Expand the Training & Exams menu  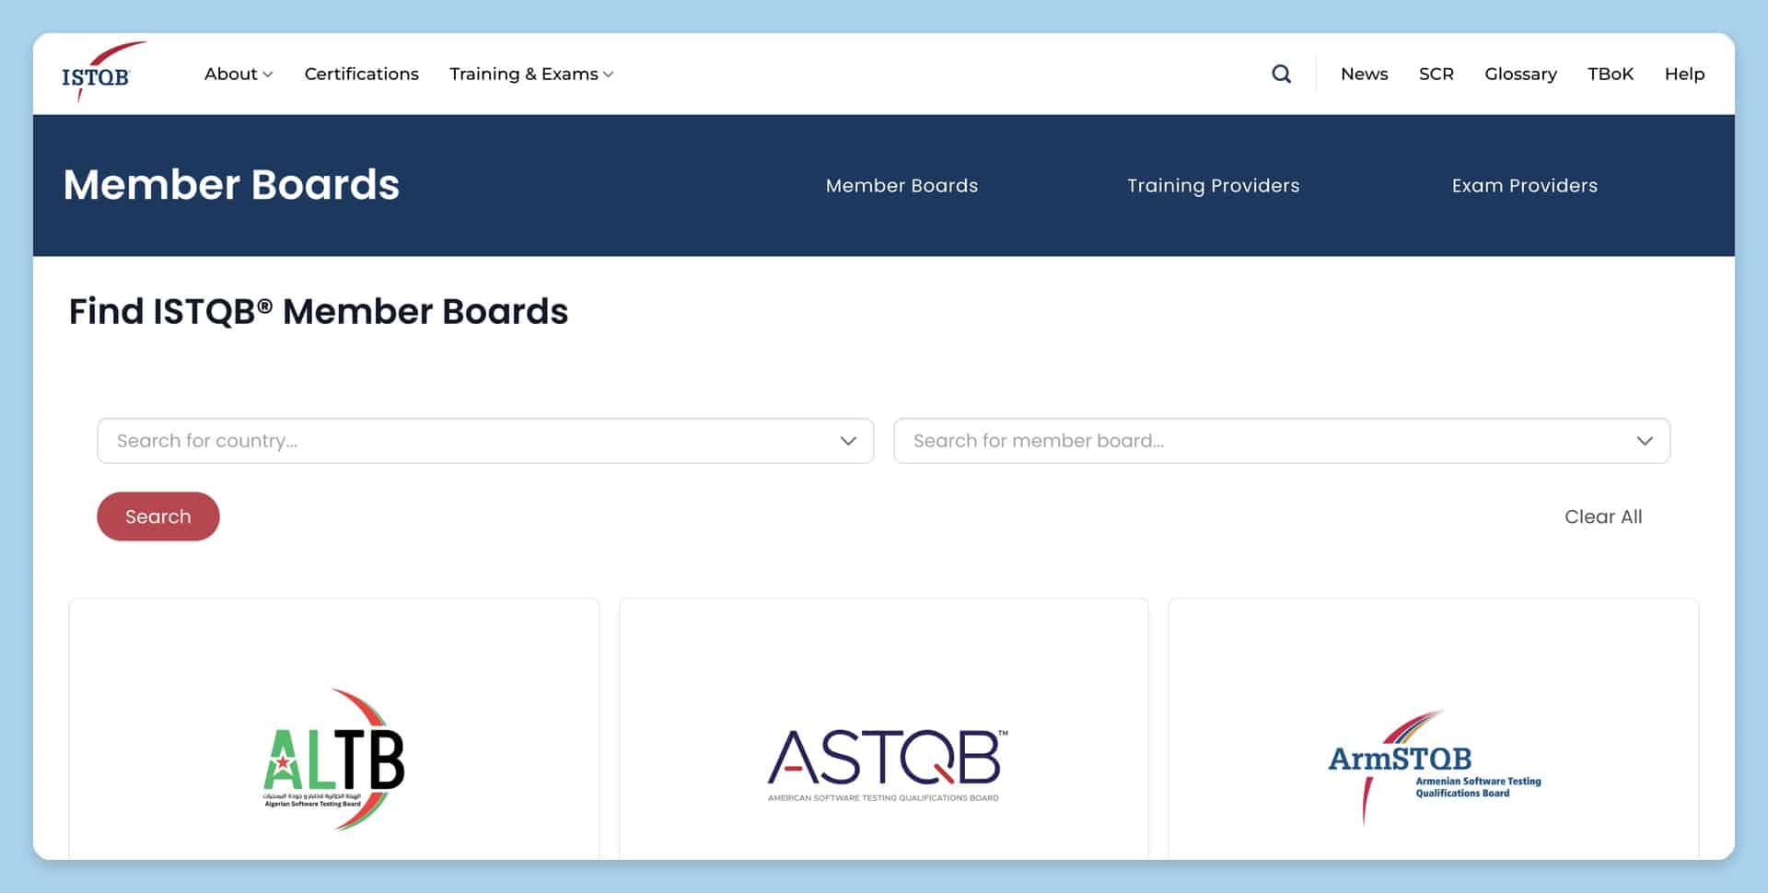pos(531,74)
